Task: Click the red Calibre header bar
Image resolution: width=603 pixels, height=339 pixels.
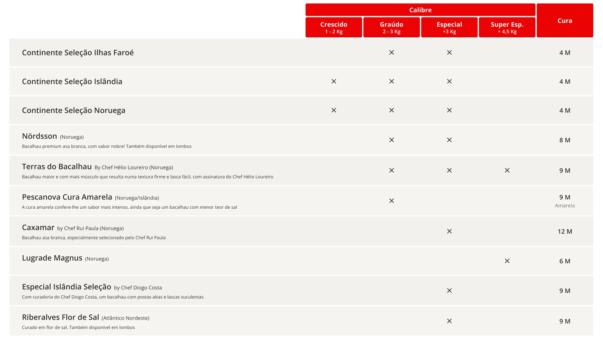Action: [420, 10]
